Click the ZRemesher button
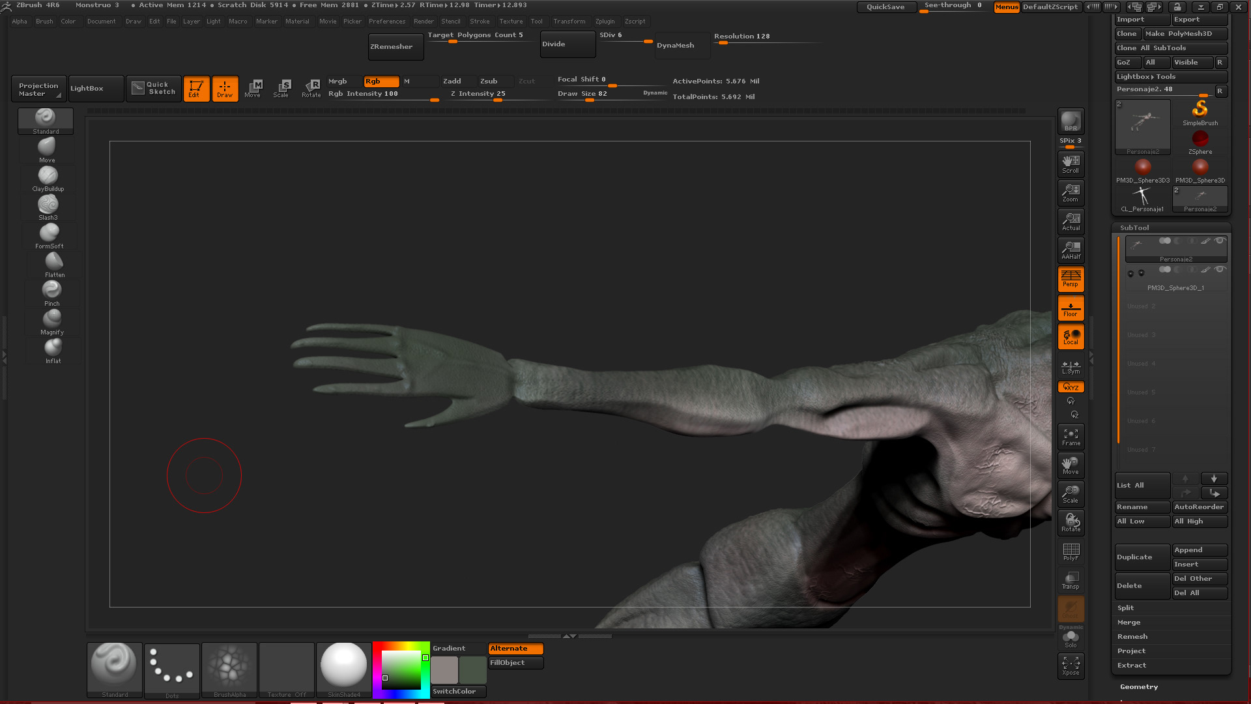 (x=394, y=46)
